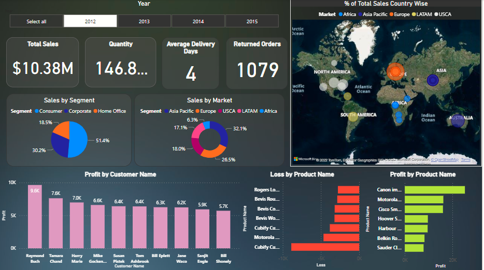Select Jane Waco profit bar

pyautogui.click(x=181, y=228)
